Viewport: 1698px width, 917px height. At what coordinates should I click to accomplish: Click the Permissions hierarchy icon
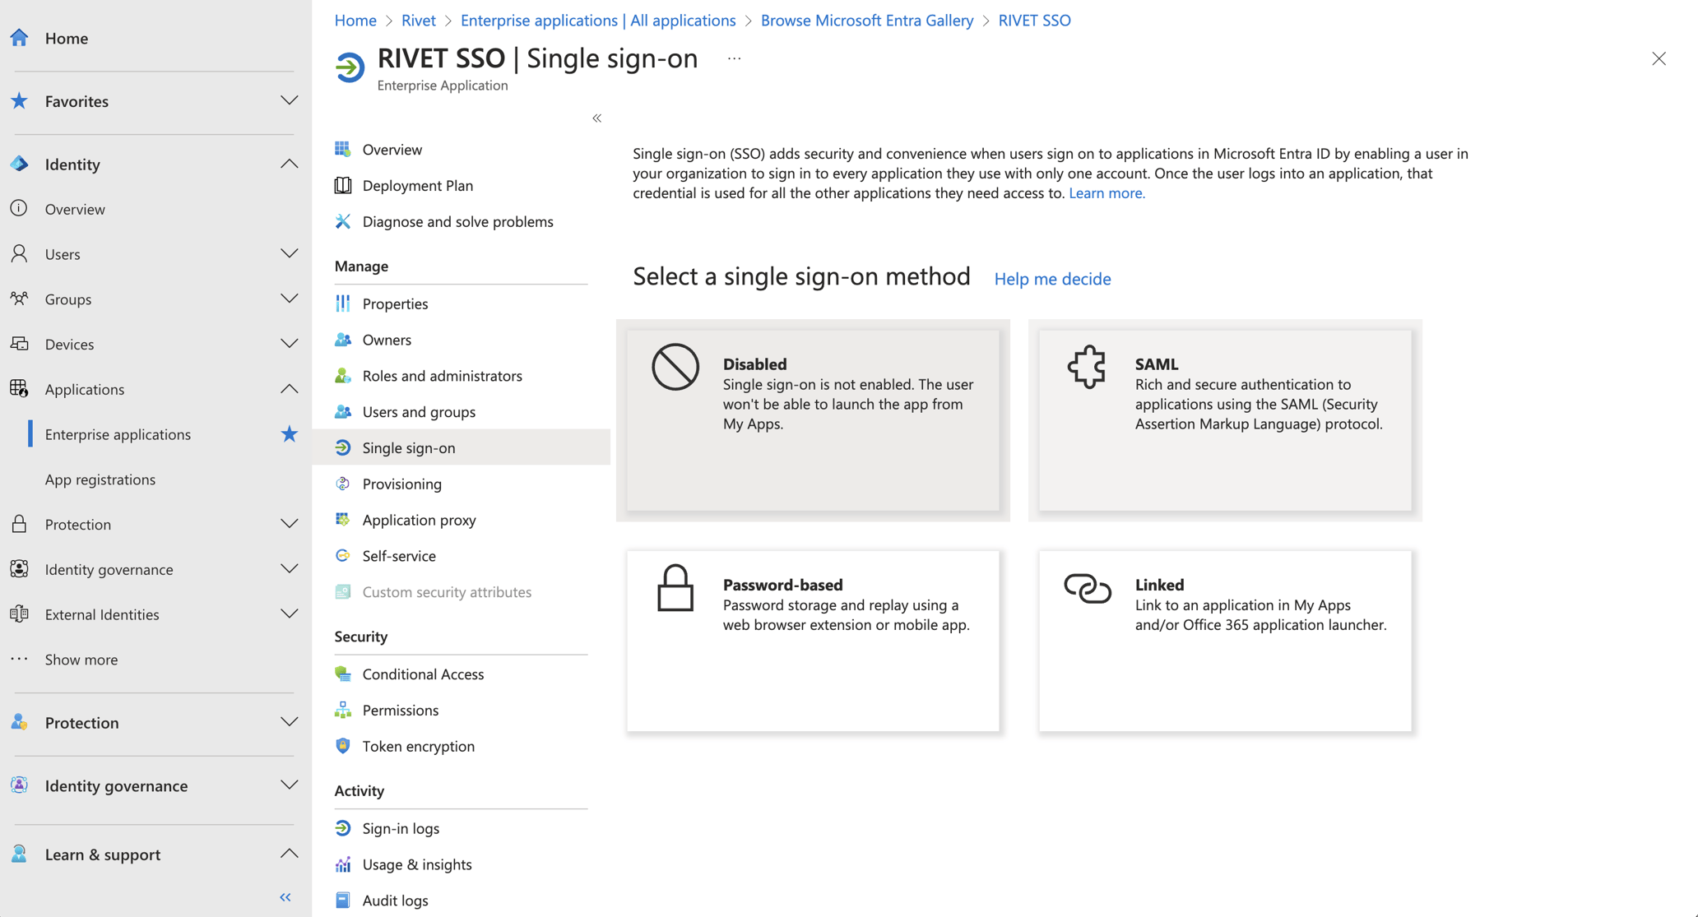tap(343, 711)
